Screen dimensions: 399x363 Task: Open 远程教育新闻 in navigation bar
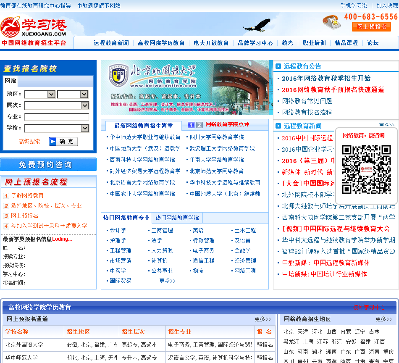click(111, 43)
